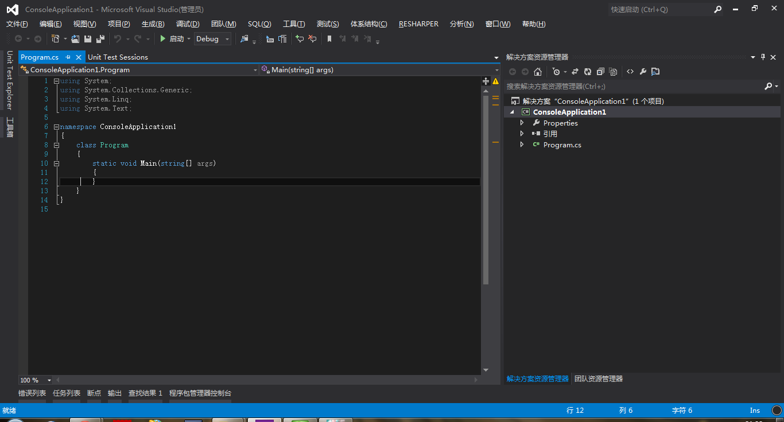
Task: Click the Open File toolbar icon
Action: point(75,38)
